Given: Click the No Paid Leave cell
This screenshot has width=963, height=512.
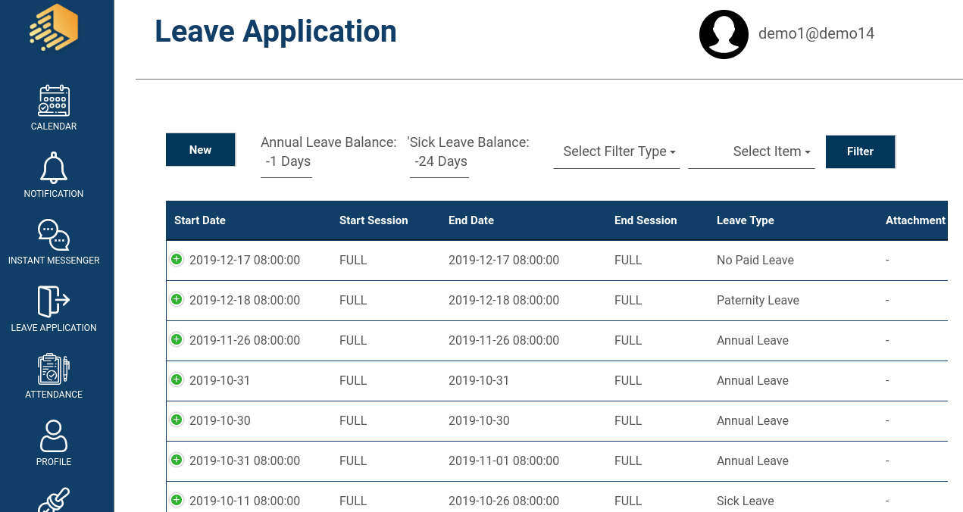Looking at the screenshot, I should (755, 260).
